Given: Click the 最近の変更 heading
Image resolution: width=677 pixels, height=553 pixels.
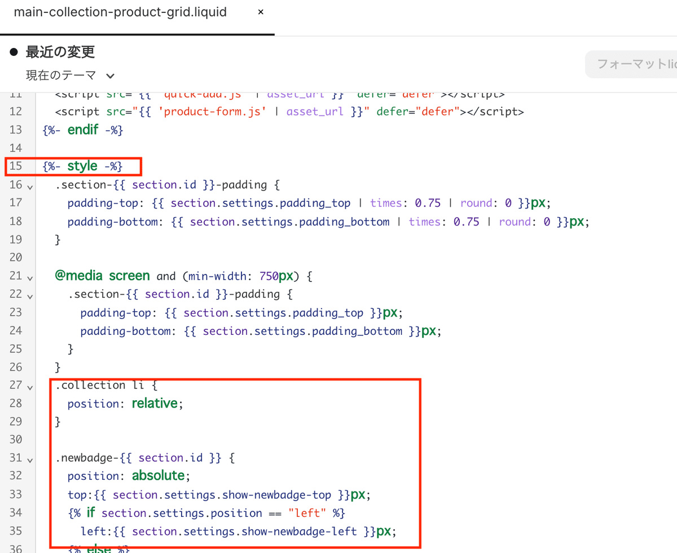Looking at the screenshot, I should 60,52.
